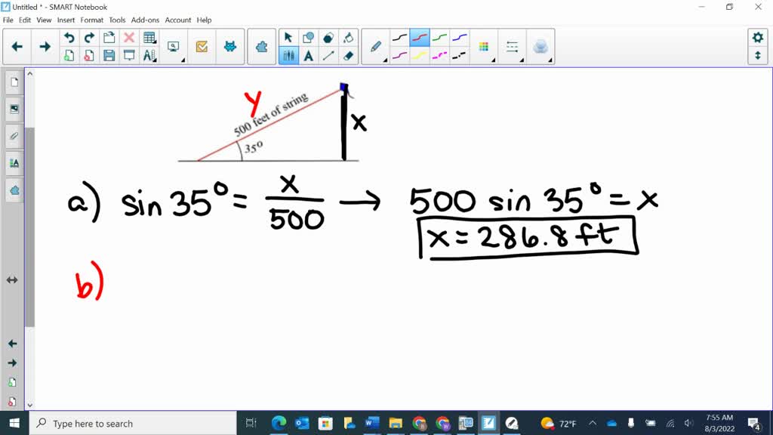
Task: Save the Untitled notebook file
Action: (108, 55)
